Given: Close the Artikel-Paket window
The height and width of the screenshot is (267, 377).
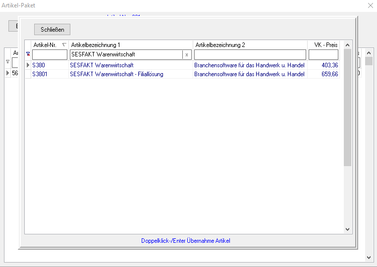Looking at the screenshot, I should click(371, 5).
